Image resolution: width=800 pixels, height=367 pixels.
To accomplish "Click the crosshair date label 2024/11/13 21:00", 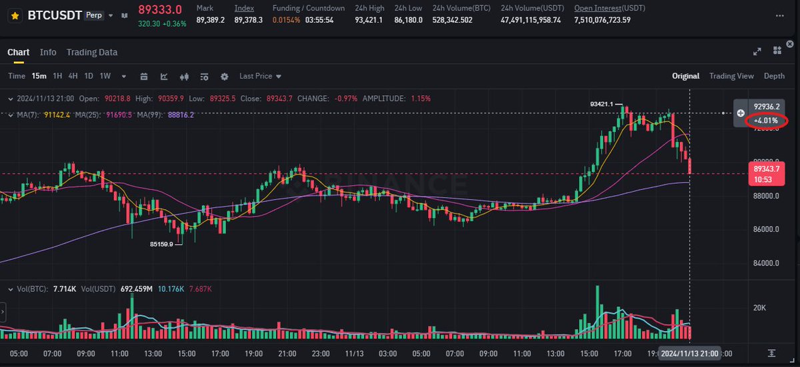I will pyautogui.click(x=690, y=353).
